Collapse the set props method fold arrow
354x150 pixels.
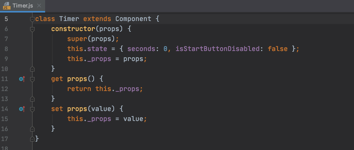pyautogui.click(x=32, y=109)
